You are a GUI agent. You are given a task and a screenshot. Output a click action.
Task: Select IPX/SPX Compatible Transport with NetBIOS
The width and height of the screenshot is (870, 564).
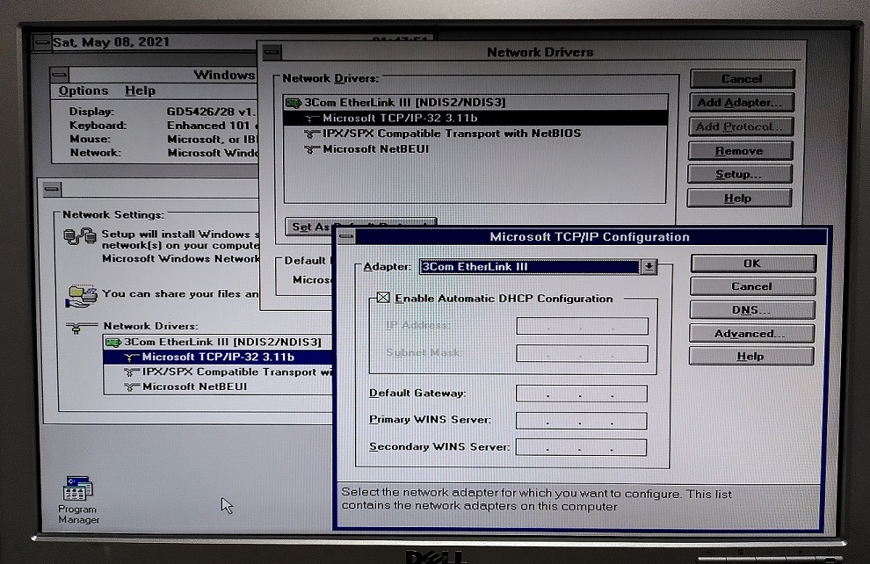[x=475, y=134]
